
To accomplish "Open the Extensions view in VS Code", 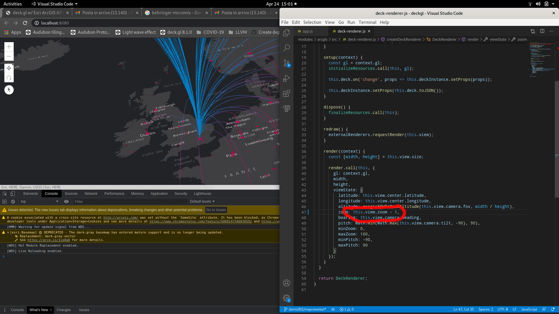I will coord(287,93).
